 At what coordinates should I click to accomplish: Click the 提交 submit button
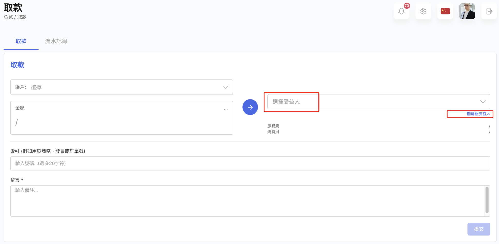[x=479, y=229]
